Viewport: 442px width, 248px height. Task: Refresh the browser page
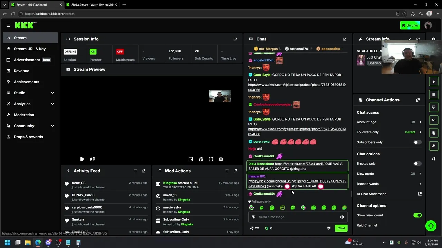coord(13,14)
